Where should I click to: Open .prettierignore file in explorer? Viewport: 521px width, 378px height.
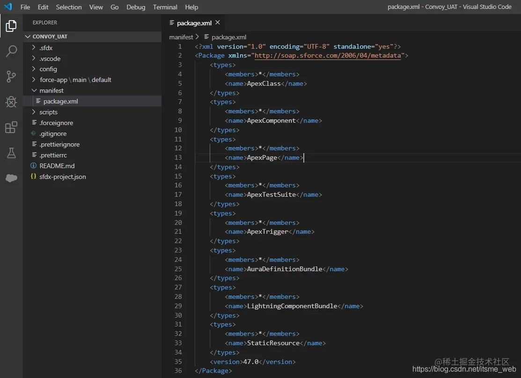(59, 144)
